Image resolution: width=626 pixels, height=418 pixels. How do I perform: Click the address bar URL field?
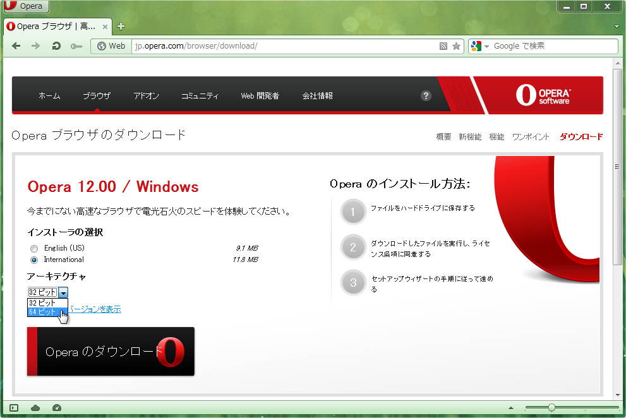[x=284, y=46]
